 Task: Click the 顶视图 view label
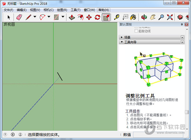[9, 24]
